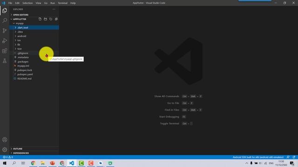Screen dimensions: 298x167
Task: Open the Go menu
Action: [46, 3]
